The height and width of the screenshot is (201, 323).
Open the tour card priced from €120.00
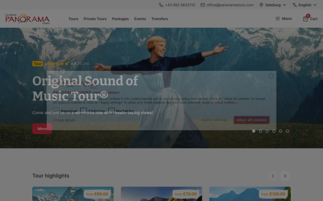(x=250, y=194)
